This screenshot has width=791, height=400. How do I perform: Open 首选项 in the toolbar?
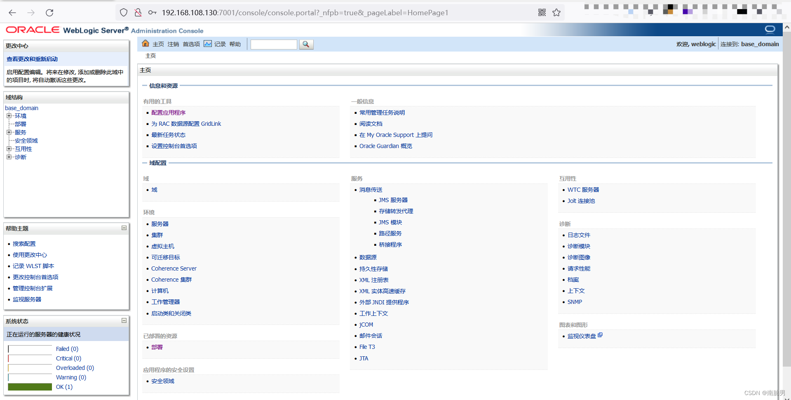(191, 44)
